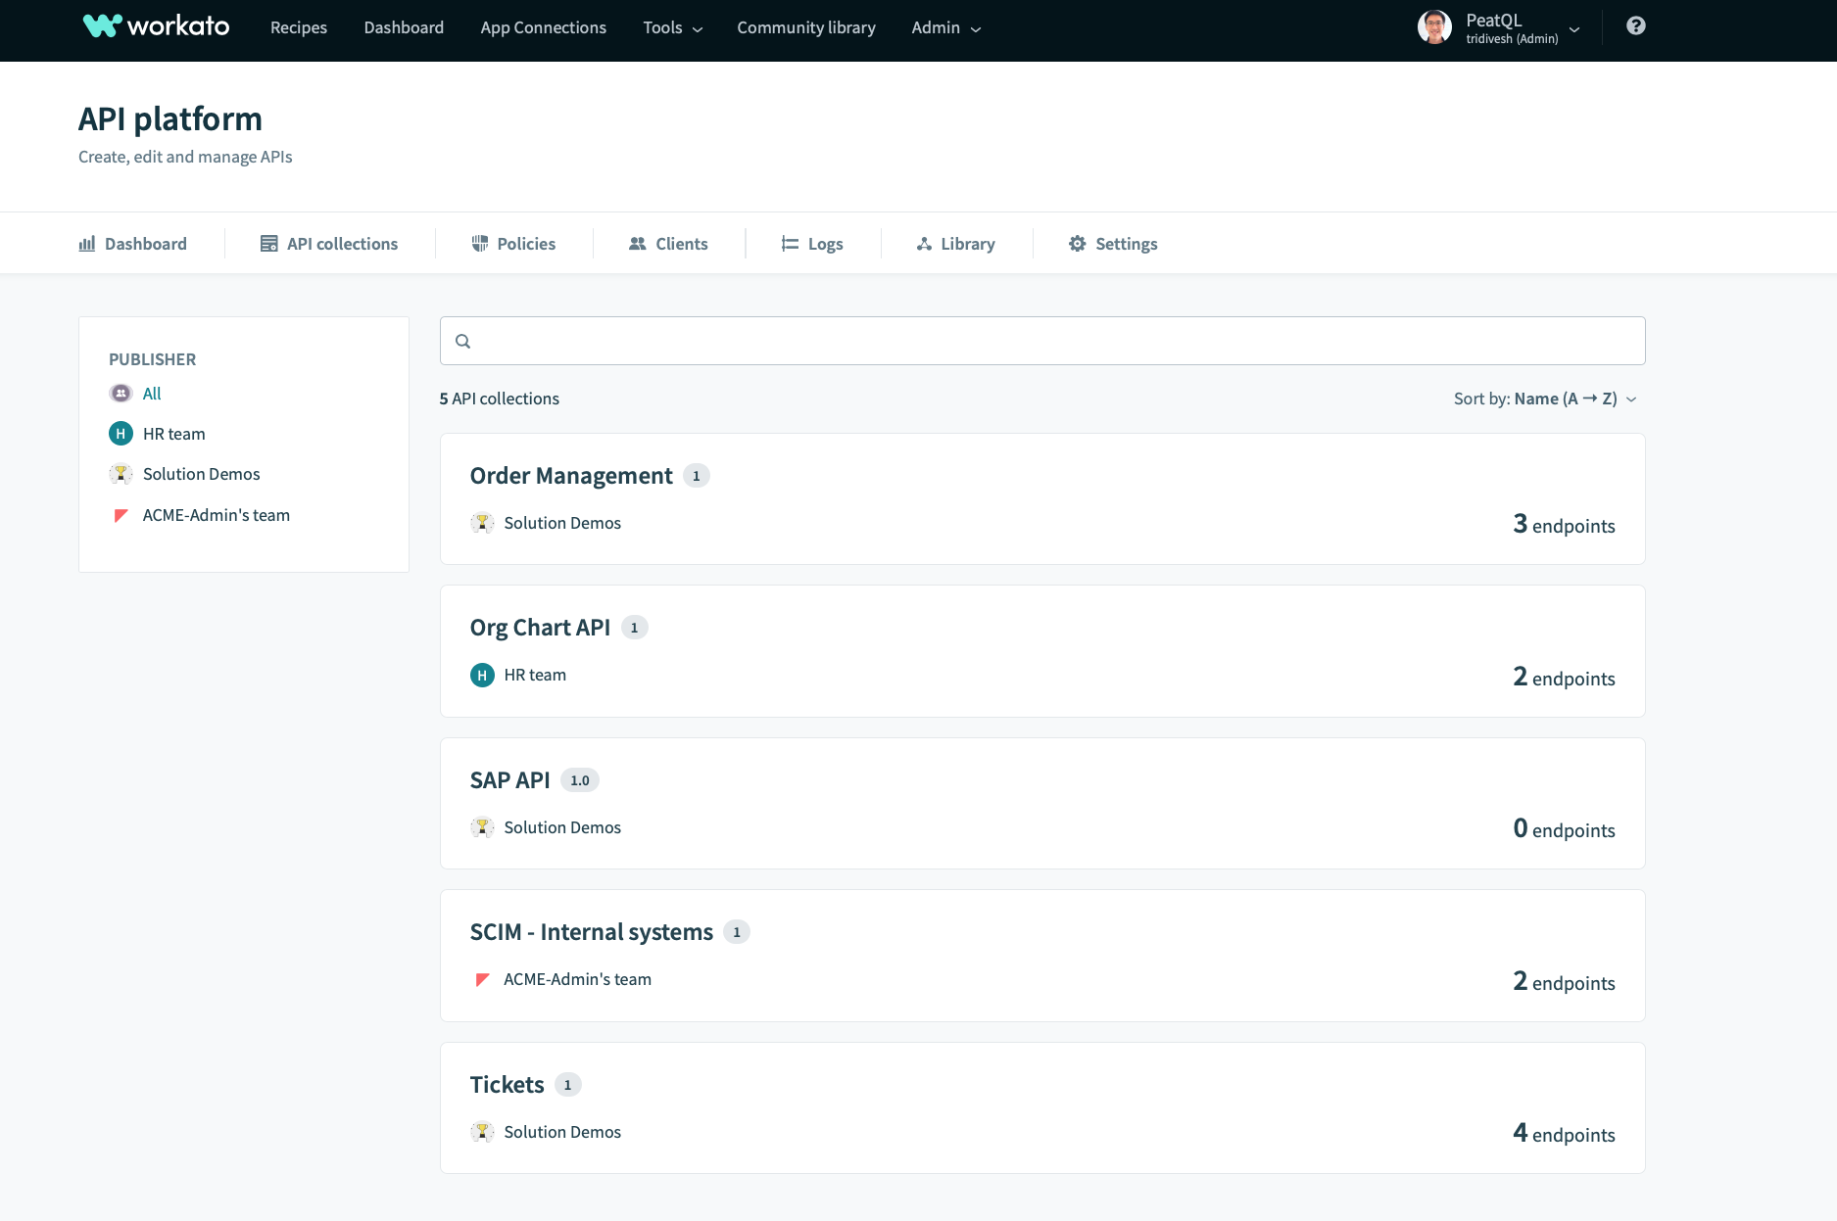
Task: Click the 0 endpoints count
Action: (x=1564, y=829)
